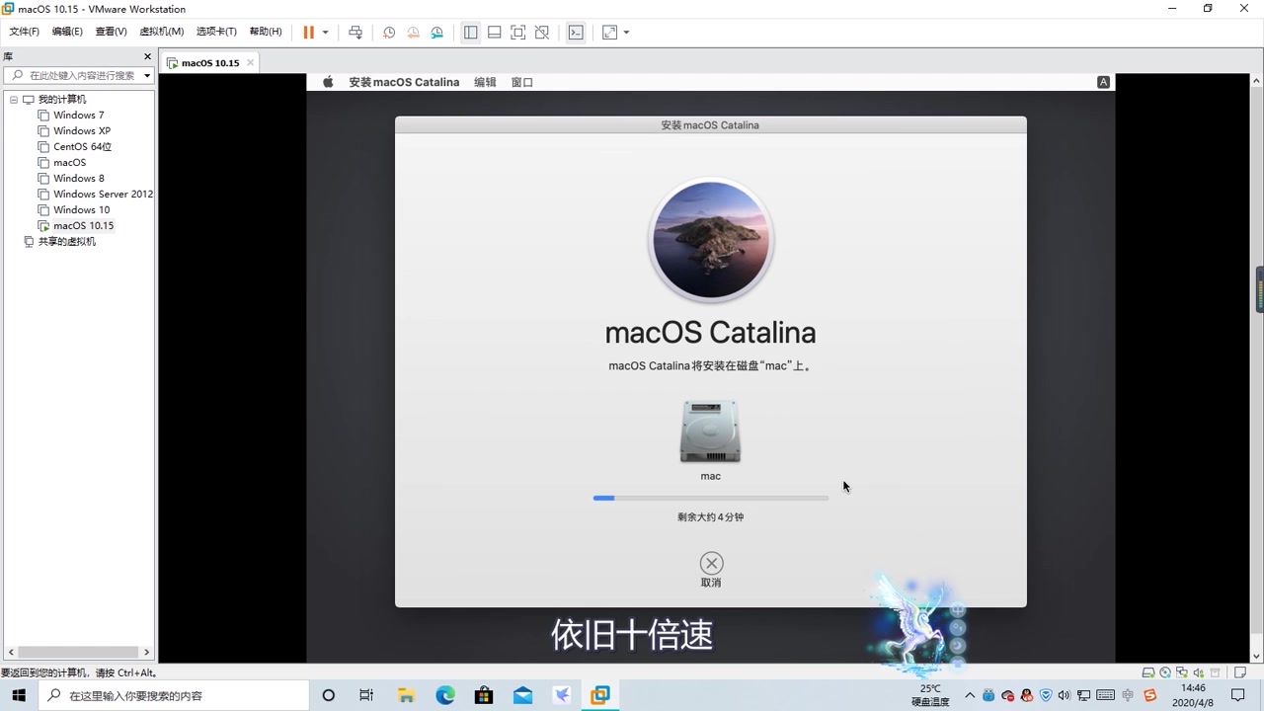Open Task View on the taskbar
This screenshot has width=1264, height=711.
366,695
